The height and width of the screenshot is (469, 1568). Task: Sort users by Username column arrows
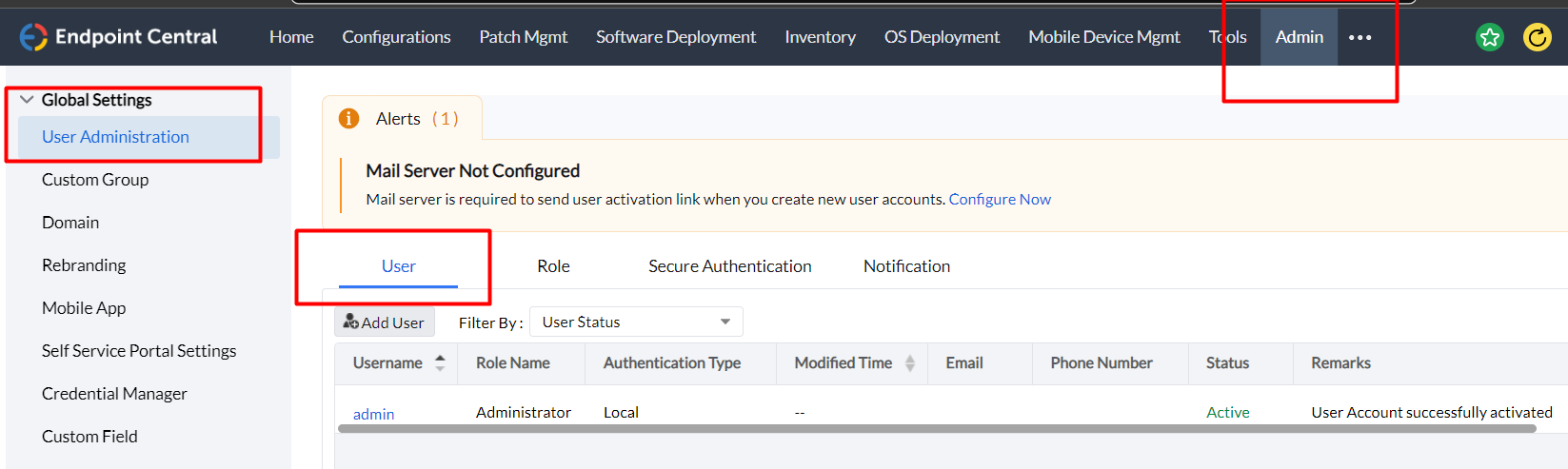(440, 362)
